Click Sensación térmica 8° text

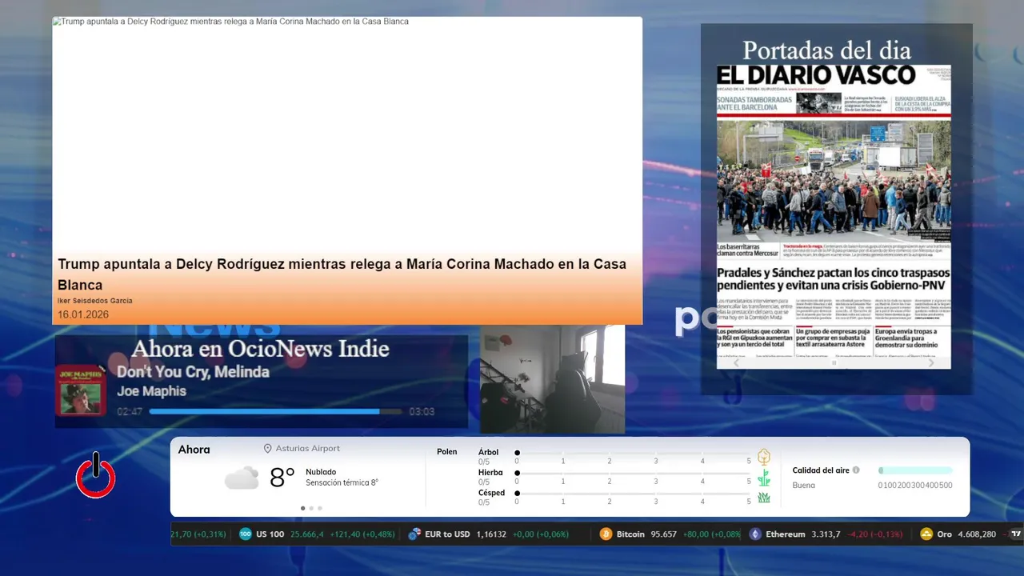(342, 482)
